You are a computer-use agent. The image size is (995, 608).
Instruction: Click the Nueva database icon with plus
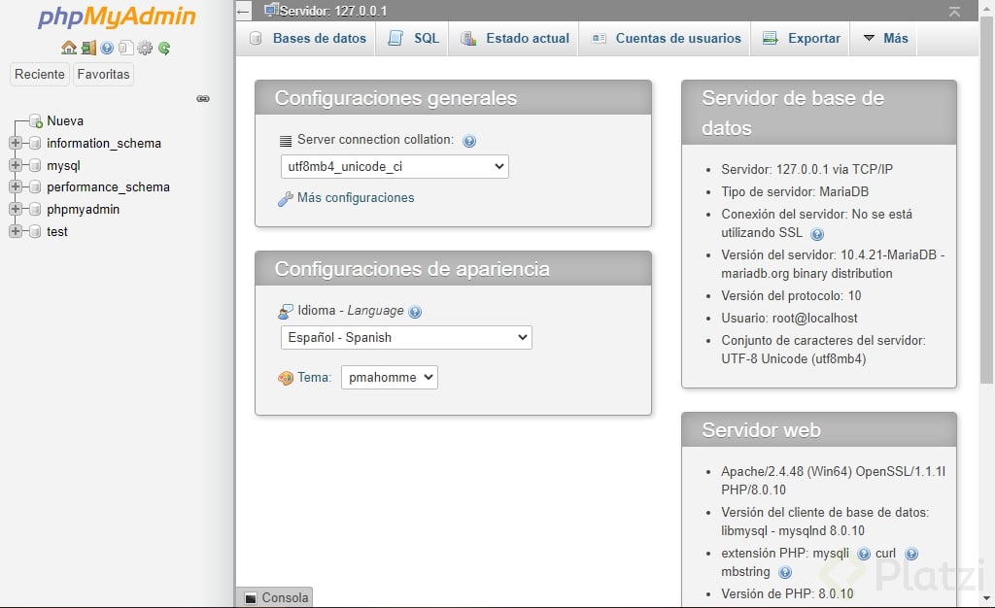36,120
